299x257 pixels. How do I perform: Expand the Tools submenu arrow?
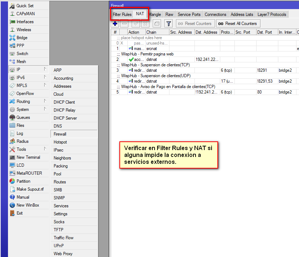coord(45,149)
